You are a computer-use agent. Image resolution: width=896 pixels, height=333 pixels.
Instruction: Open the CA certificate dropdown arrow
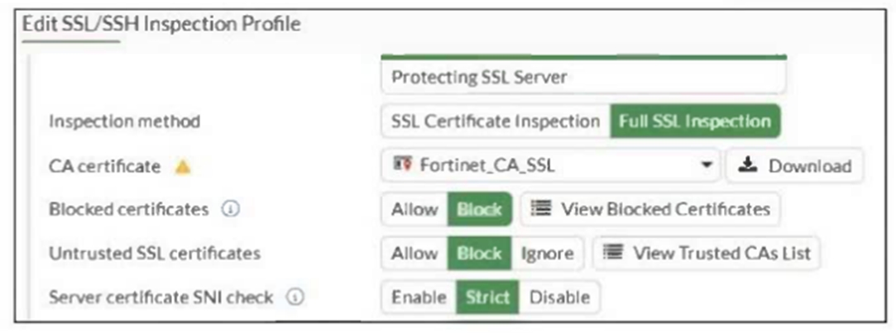tap(706, 165)
